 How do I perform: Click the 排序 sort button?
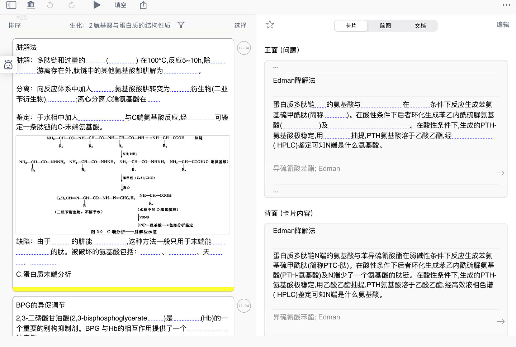pos(15,25)
